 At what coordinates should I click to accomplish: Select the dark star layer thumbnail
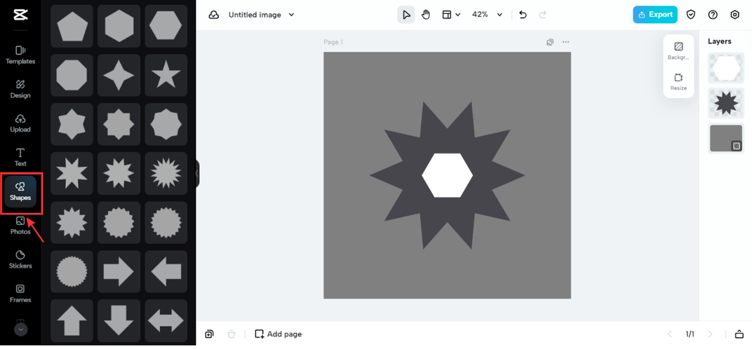pos(726,103)
